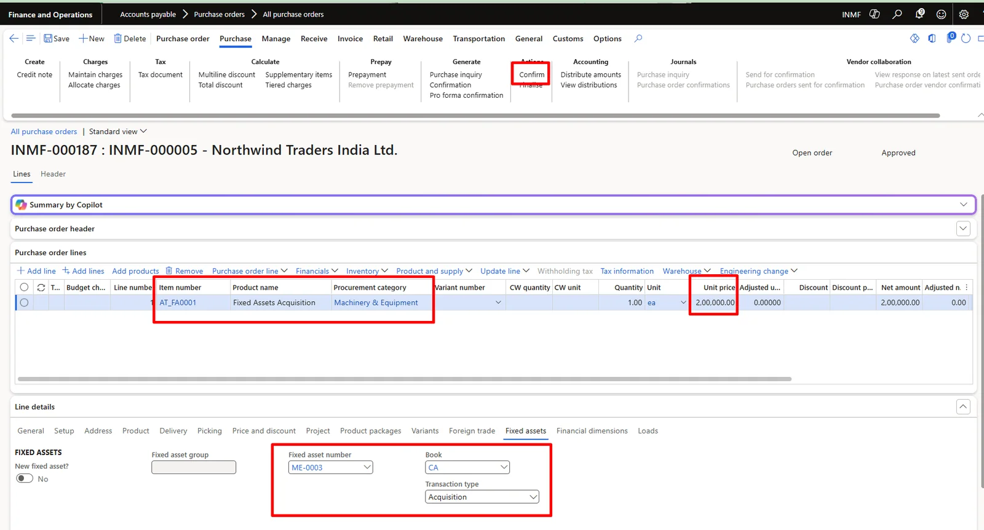Switch to the Invoice ribbon tab
984x530 pixels.
point(350,39)
